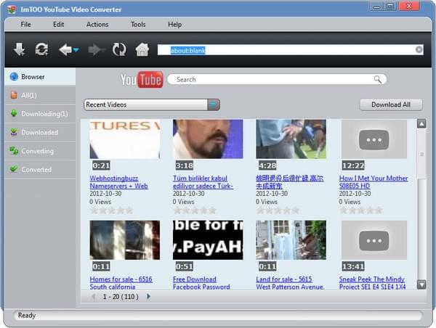Click the video list scrollbar thumb

point(421,154)
